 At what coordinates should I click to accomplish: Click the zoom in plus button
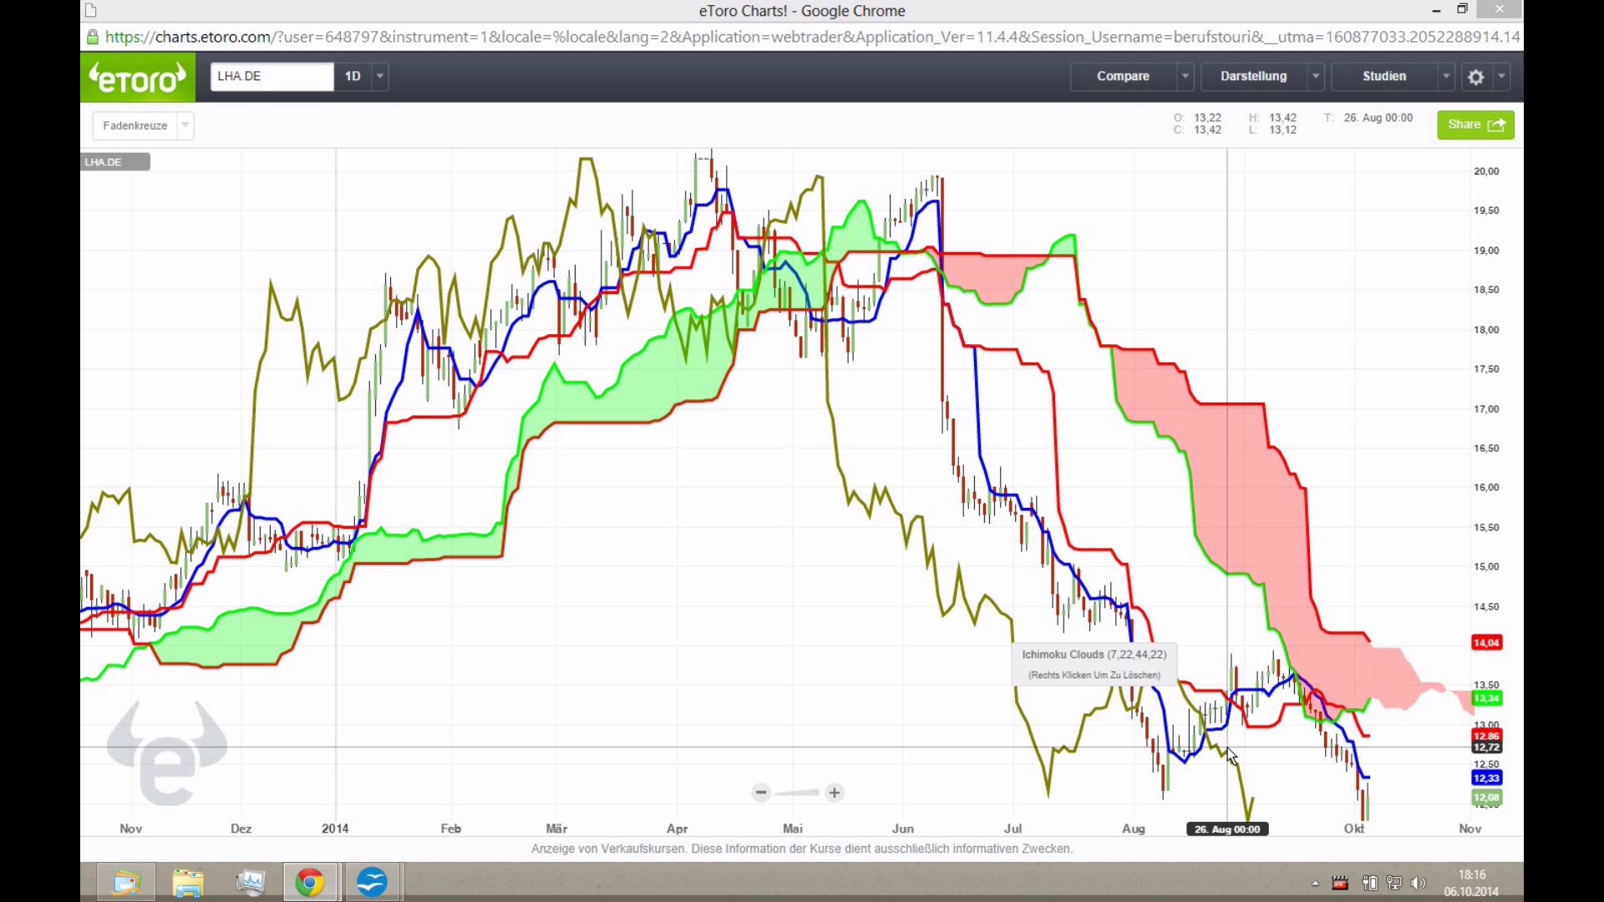[835, 793]
